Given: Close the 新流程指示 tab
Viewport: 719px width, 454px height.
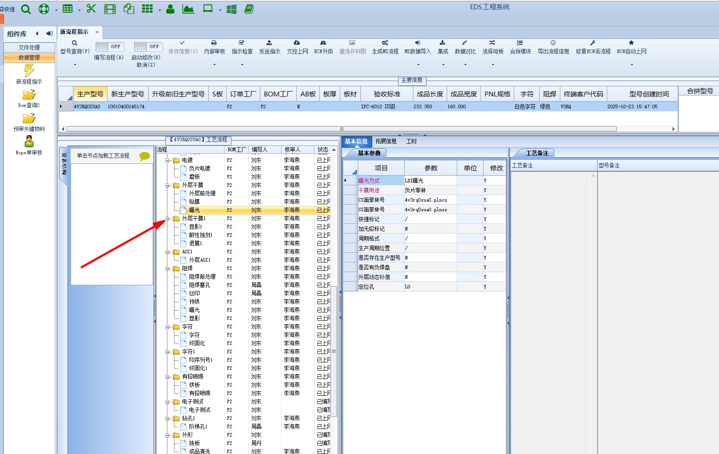Looking at the screenshot, I should coord(97,32).
